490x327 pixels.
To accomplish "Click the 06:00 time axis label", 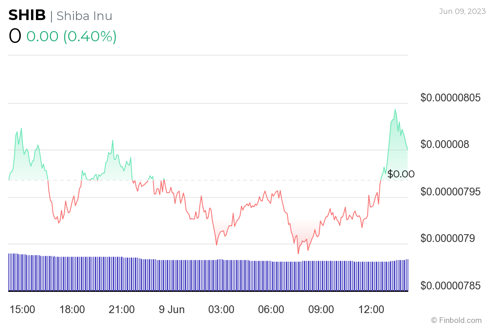I will click(x=271, y=309).
